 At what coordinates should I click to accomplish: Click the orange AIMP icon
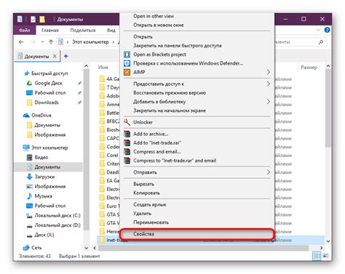click(127, 72)
